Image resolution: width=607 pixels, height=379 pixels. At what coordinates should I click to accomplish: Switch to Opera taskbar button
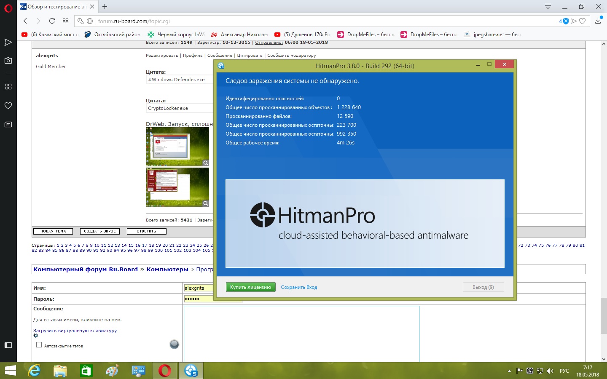point(165,371)
